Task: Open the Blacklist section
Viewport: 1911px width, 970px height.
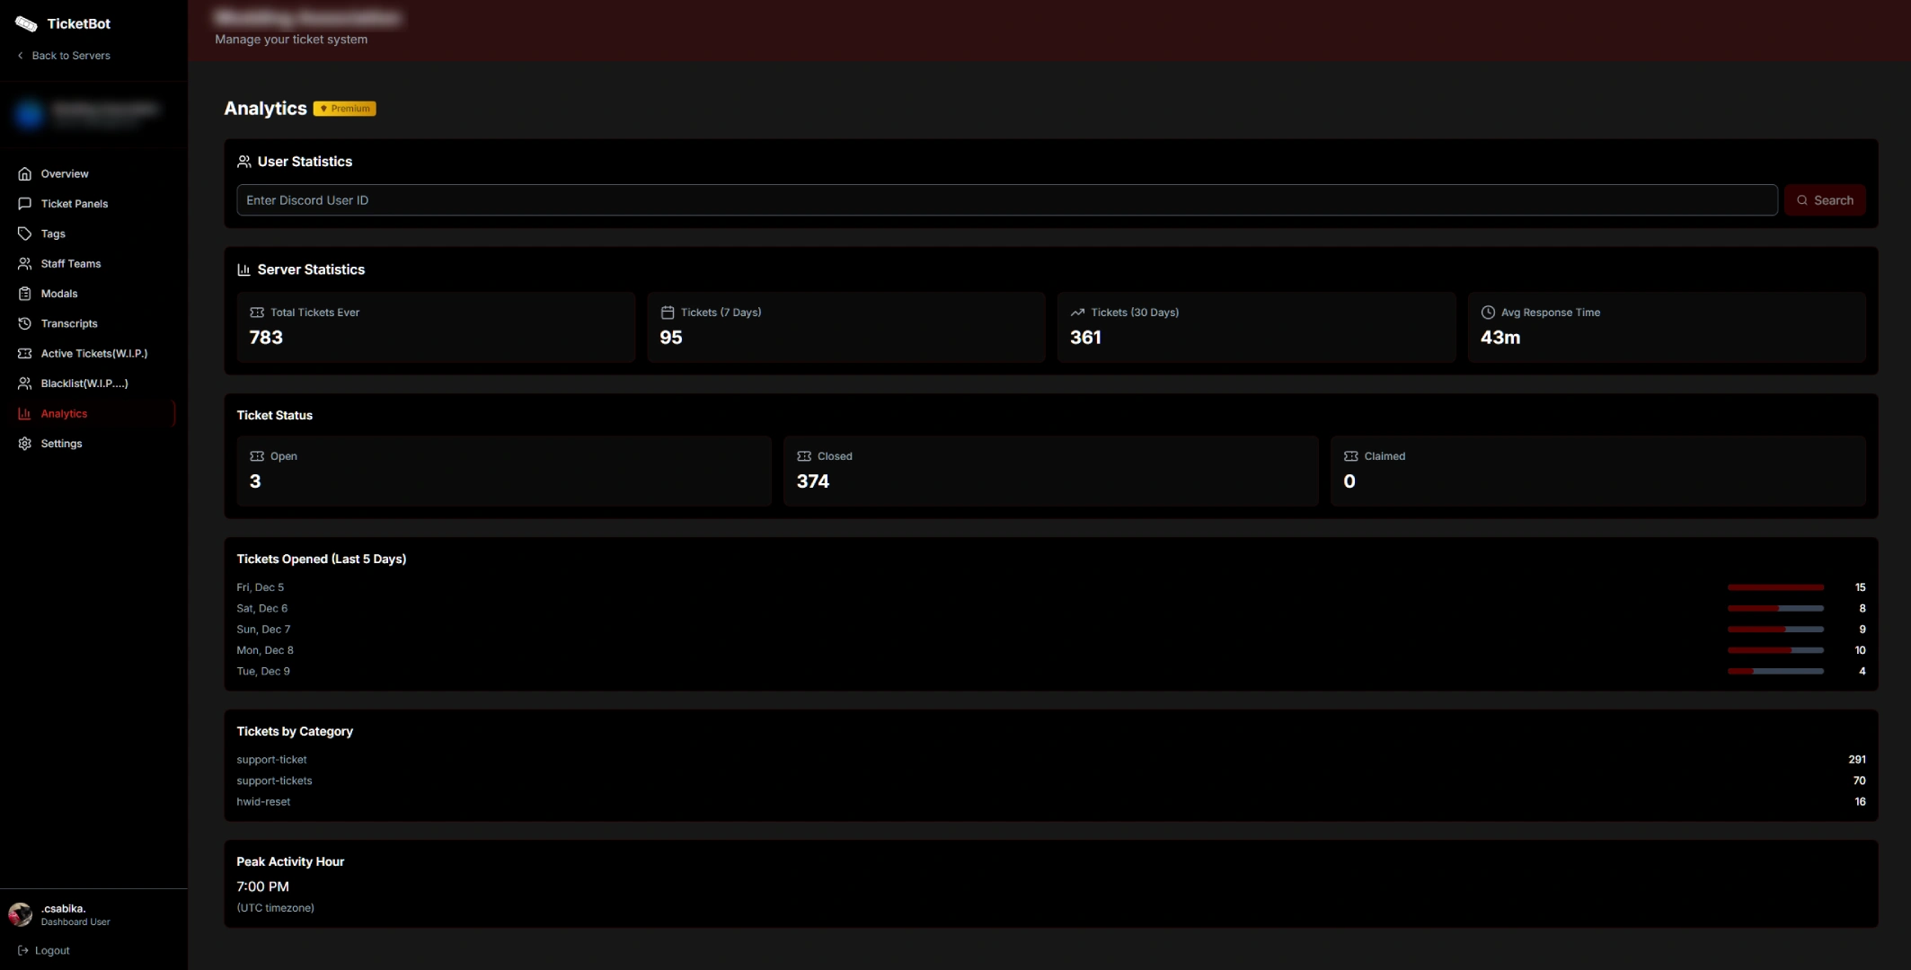Action: point(84,383)
